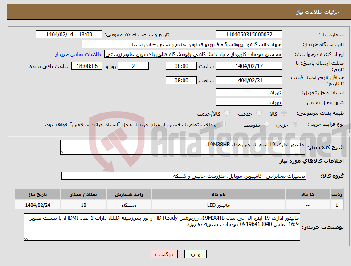Click the need date cell 1404/02/24
351x266 pixels.
tap(37, 205)
